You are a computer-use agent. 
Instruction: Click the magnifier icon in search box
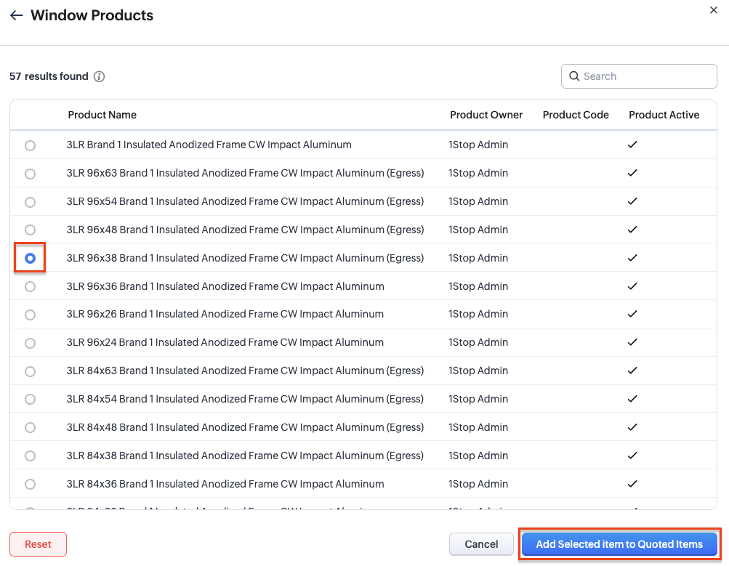[x=574, y=76]
